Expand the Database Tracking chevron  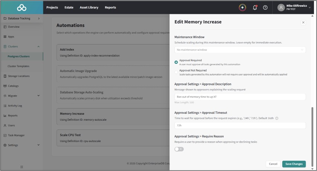tap(39, 18)
